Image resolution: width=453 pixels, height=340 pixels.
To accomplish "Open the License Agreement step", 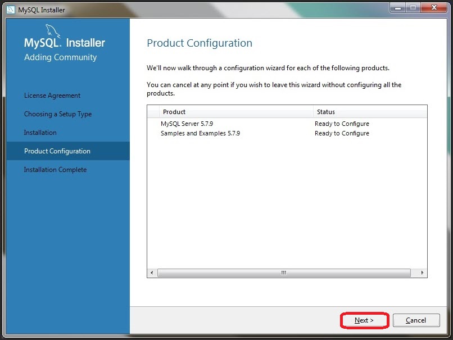I will (52, 96).
